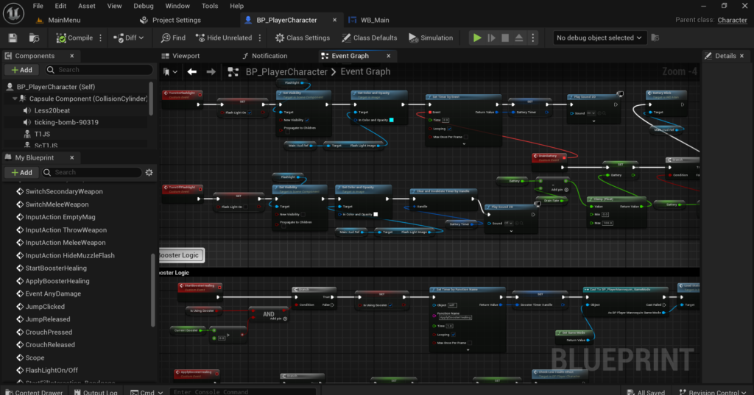Screen dimensions: 754x395
Task: Open the Edit menu
Action: pos(60,6)
